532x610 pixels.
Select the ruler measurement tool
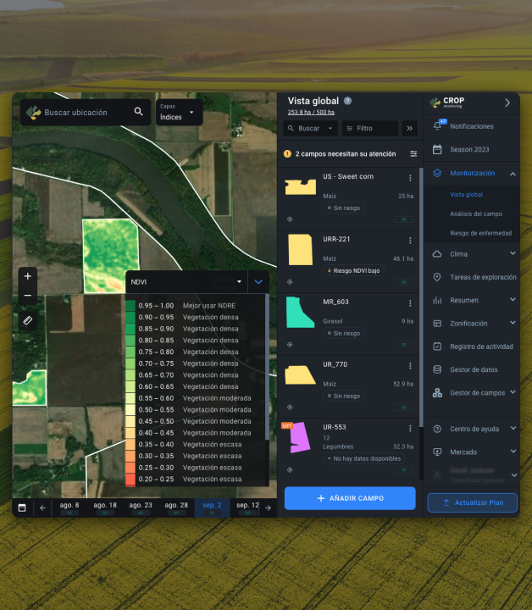pyautogui.click(x=28, y=320)
